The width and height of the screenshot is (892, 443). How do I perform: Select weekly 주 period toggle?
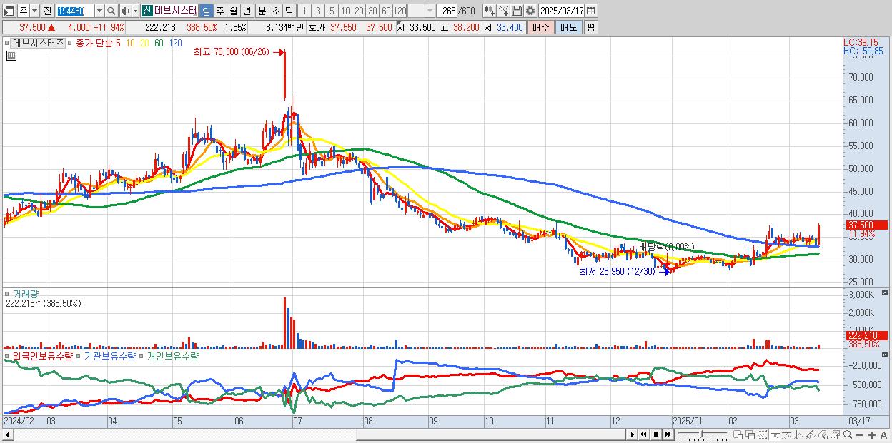[219, 11]
